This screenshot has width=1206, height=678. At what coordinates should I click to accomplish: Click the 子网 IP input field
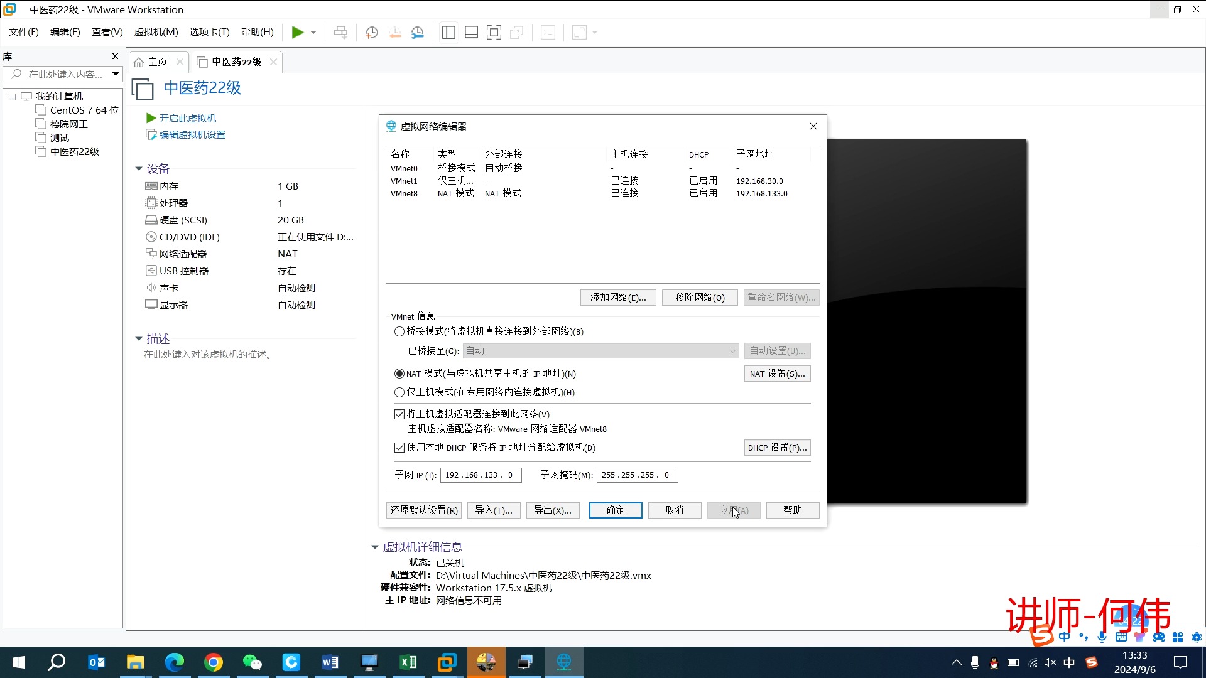pos(481,475)
